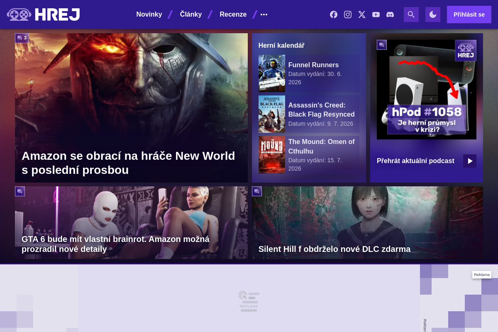Open the Facebook social icon
This screenshot has height=332, width=498.
pyautogui.click(x=334, y=15)
